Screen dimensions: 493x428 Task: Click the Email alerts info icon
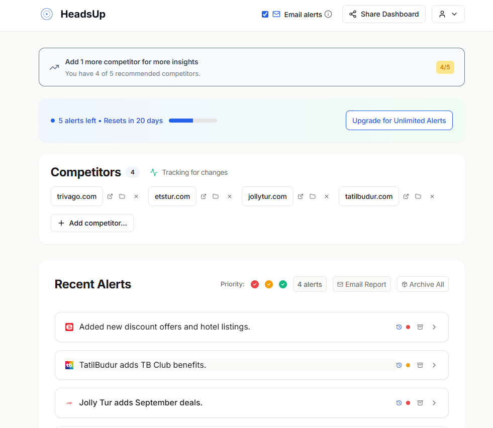[x=328, y=14]
